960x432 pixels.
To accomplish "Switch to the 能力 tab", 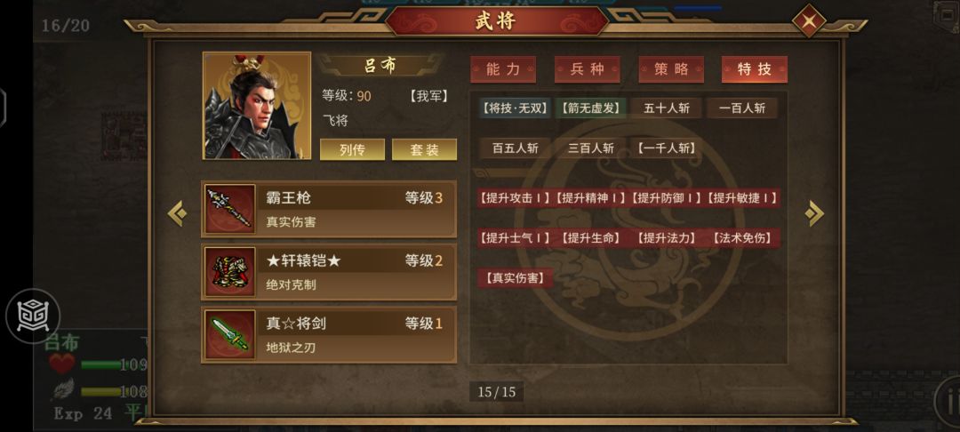I will tap(503, 69).
